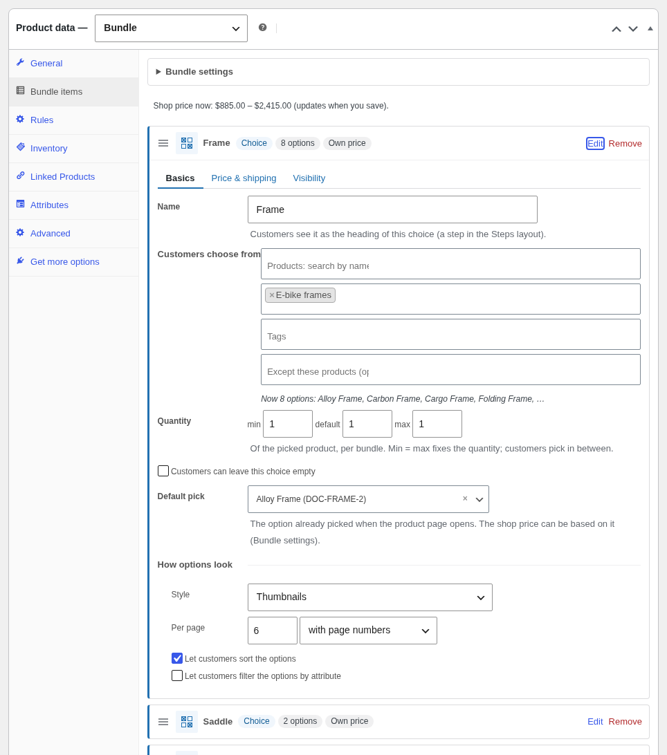Collapse the Product data panel triangle
The width and height of the screenshot is (667, 755).
point(650,28)
